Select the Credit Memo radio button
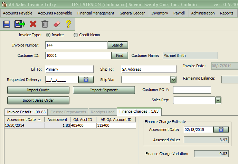Image resolution: width=238 pixels, height=164 pixels. click(76, 35)
